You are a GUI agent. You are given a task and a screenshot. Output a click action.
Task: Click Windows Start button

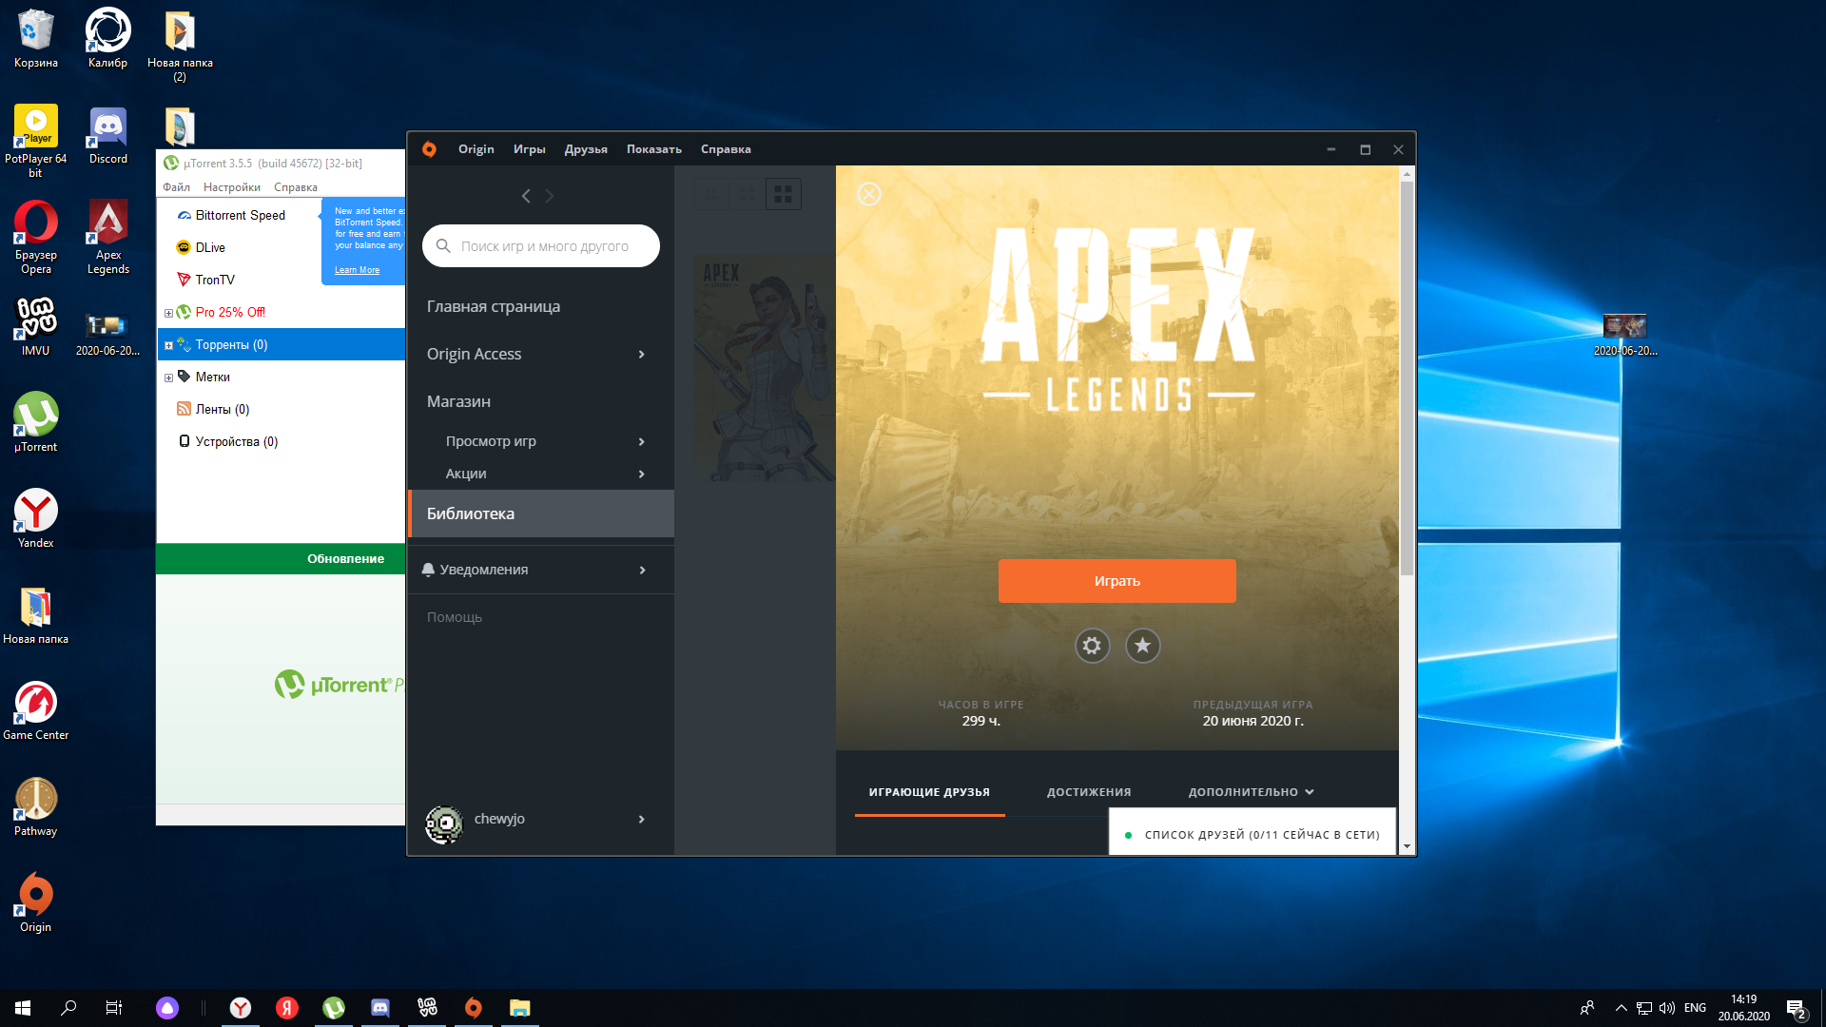click(x=23, y=1007)
